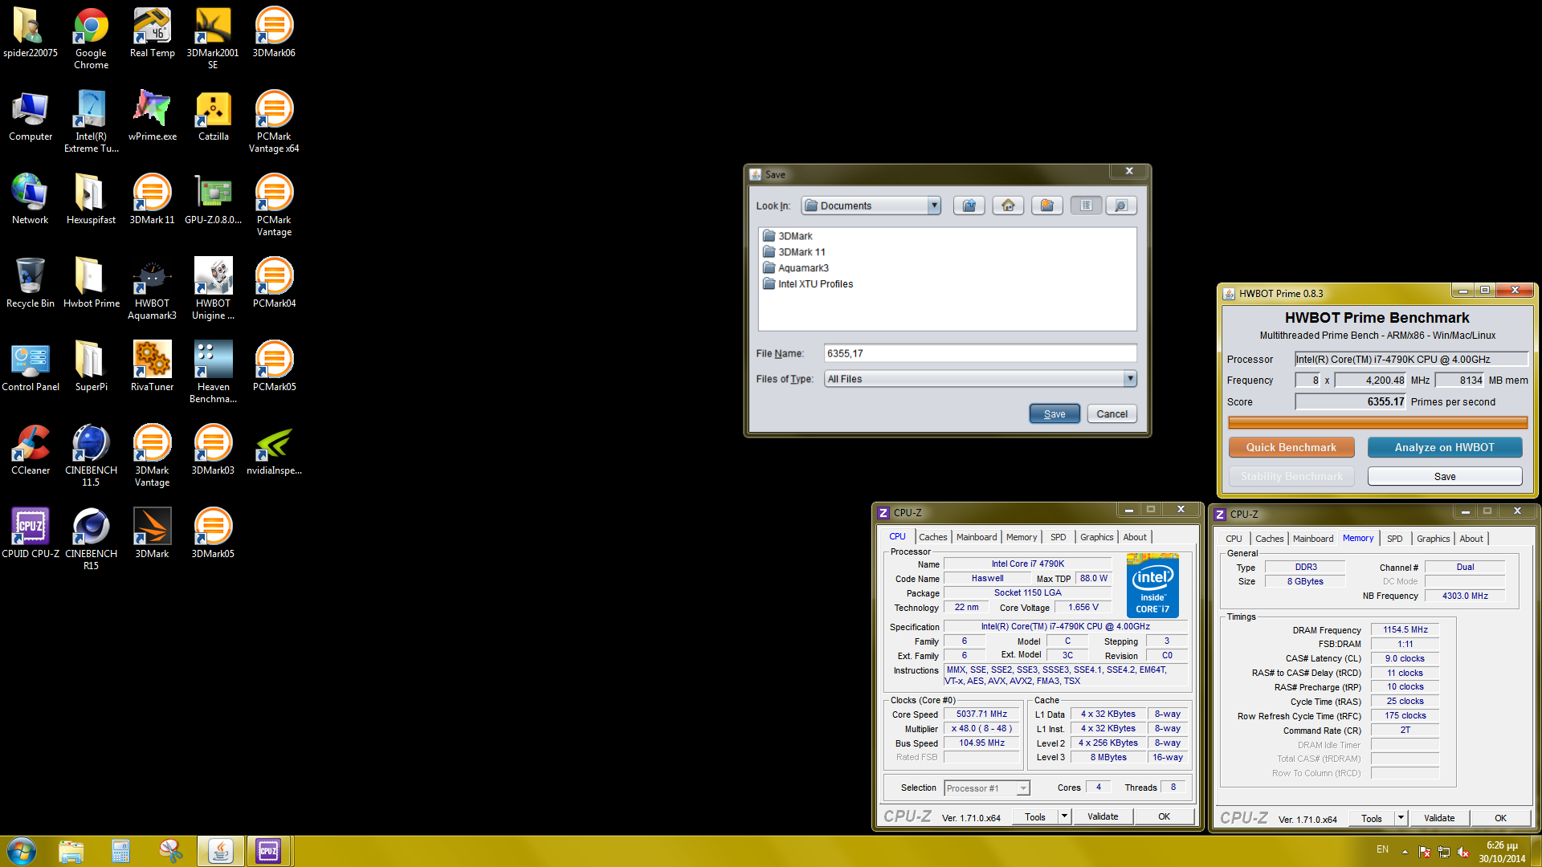Click Save button in HWBOT Prime window

1445,476
